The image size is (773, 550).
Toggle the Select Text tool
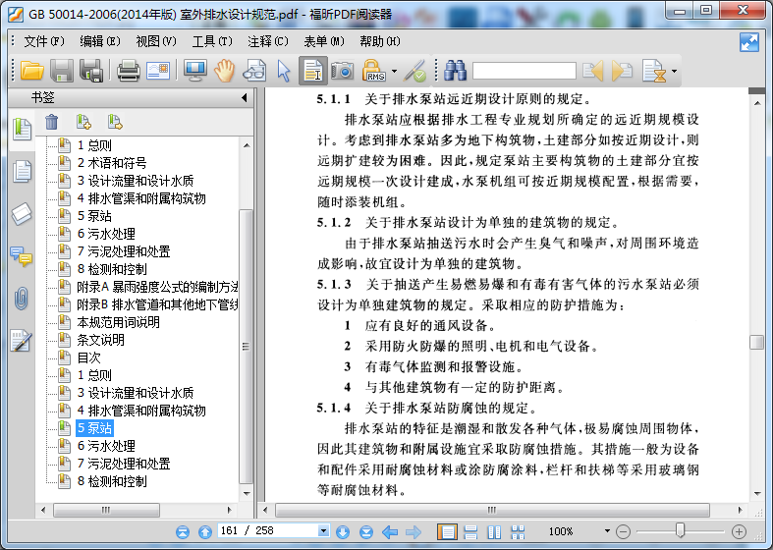click(312, 71)
